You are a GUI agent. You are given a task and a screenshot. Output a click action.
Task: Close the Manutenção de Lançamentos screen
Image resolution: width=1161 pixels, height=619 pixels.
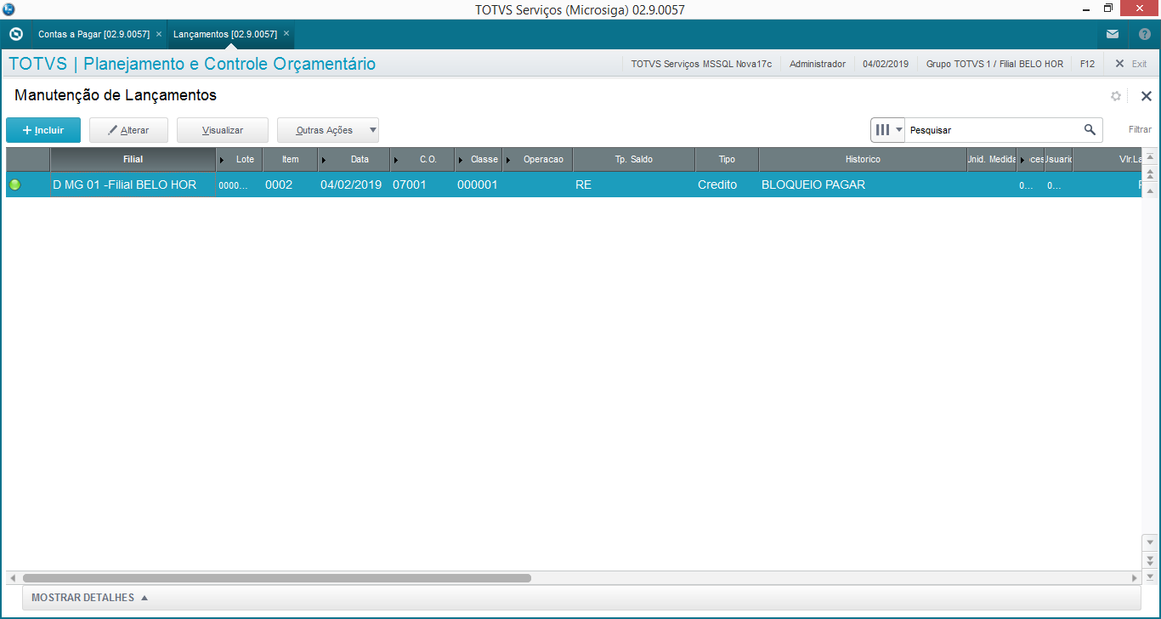click(1146, 96)
